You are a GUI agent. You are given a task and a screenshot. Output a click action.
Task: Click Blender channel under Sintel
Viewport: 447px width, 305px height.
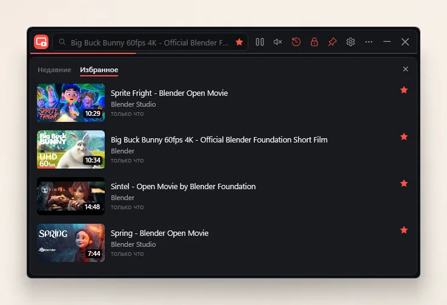click(122, 198)
